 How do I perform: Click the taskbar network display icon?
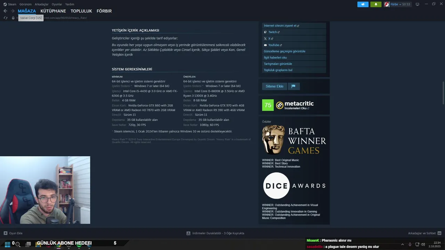click(x=417, y=244)
